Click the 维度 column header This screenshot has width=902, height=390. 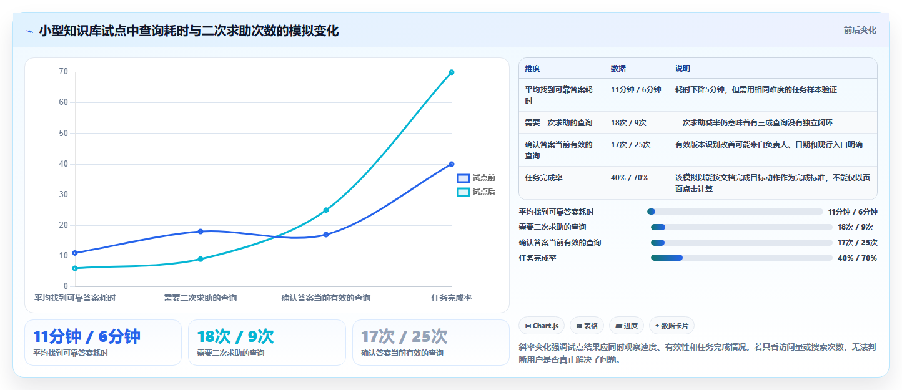(x=533, y=69)
